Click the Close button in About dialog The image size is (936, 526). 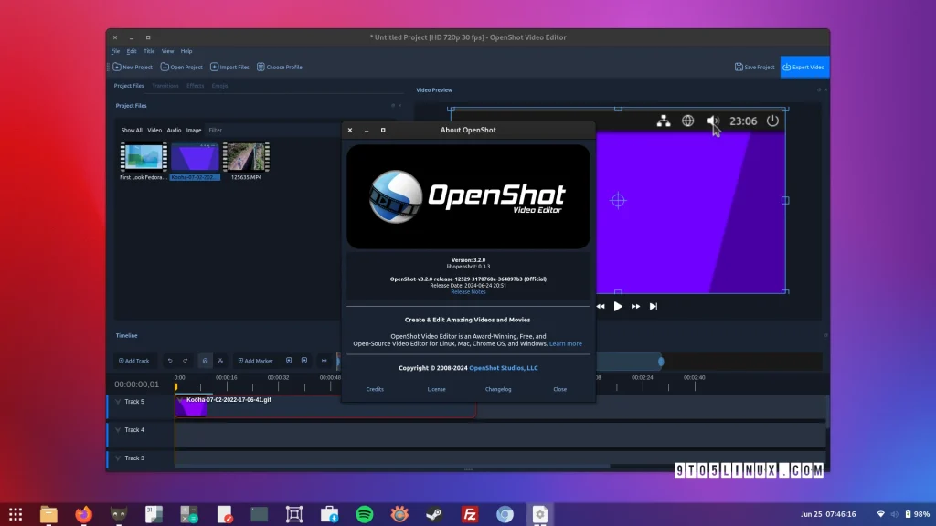(x=560, y=389)
